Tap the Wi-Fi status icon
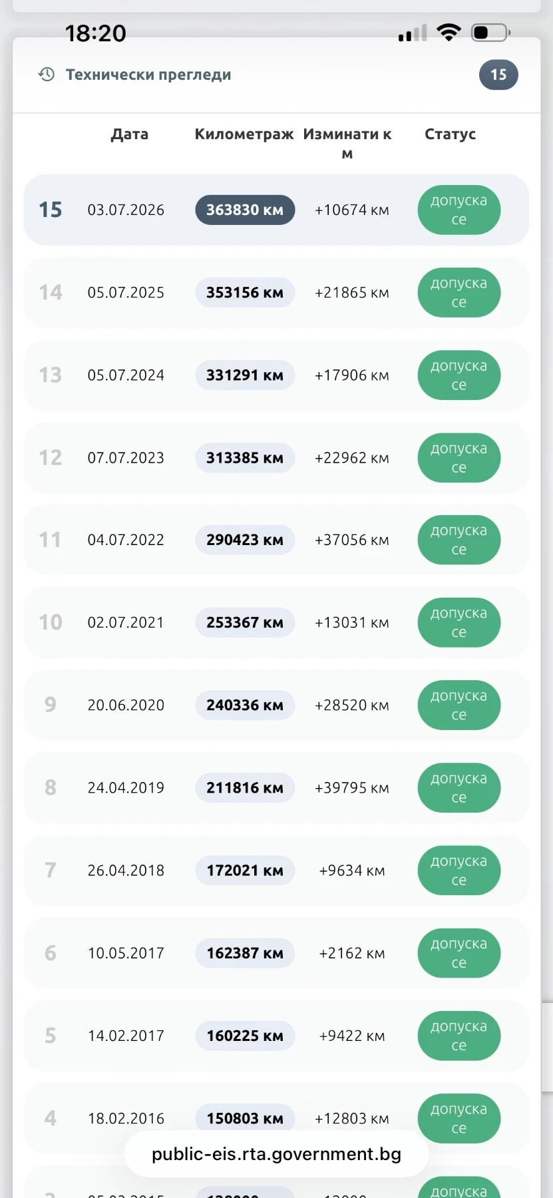 click(x=449, y=32)
